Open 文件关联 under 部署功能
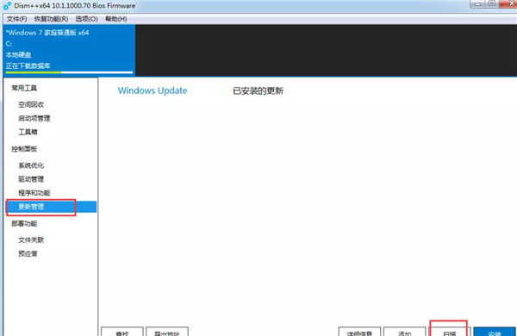 pyautogui.click(x=31, y=240)
